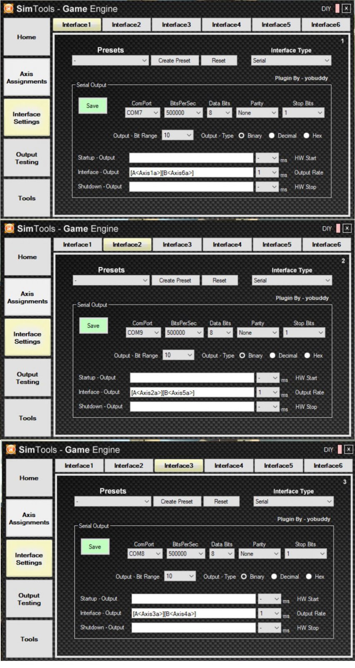Image resolution: width=355 pixels, height=668 pixels.
Task: Click the Shutdown - Output field in COM9 window
Action: pyautogui.click(x=192, y=407)
